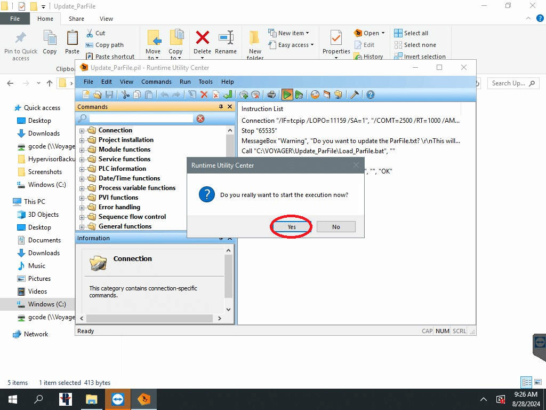Click the red clear search icon in Commands
The width and height of the screenshot is (546, 410).
coord(200,119)
